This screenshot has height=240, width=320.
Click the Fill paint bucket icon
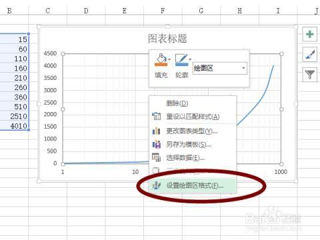point(161,60)
